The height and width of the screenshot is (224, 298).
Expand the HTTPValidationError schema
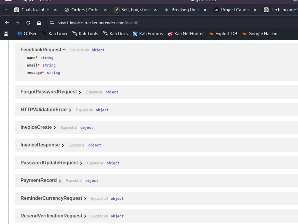[x=70, y=110]
